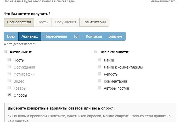Tick the Репосты checkbox
The width and height of the screenshot is (180, 122).
pyautogui.click(x=99, y=74)
